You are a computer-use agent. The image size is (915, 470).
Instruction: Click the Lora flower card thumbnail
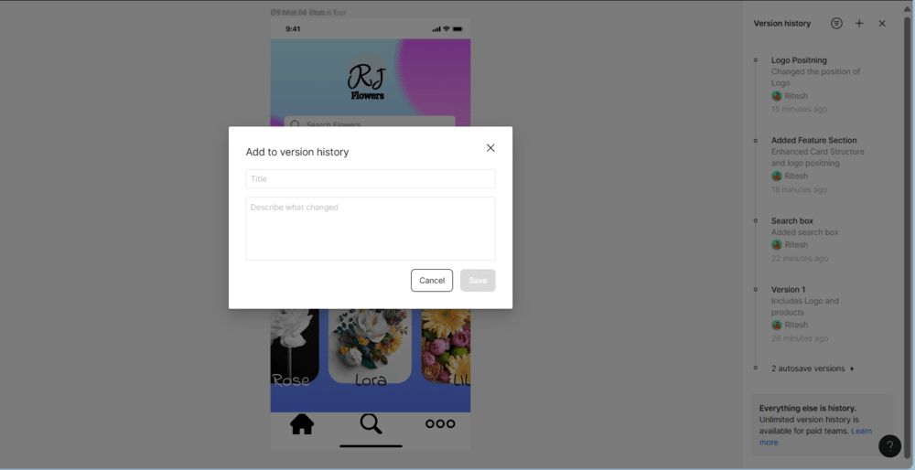click(370, 347)
